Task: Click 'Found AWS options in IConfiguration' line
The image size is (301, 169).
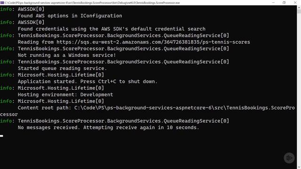Action: point(70,15)
